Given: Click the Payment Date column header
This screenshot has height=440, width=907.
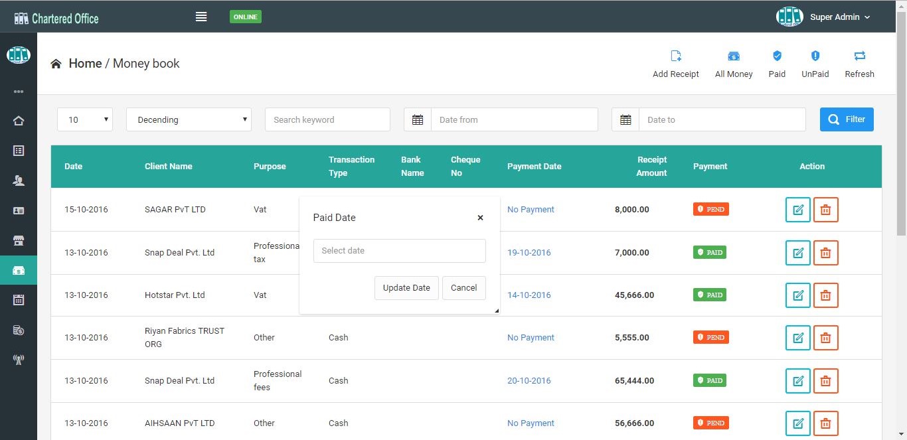Looking at the screenshot, I should [x=535, y=166].
